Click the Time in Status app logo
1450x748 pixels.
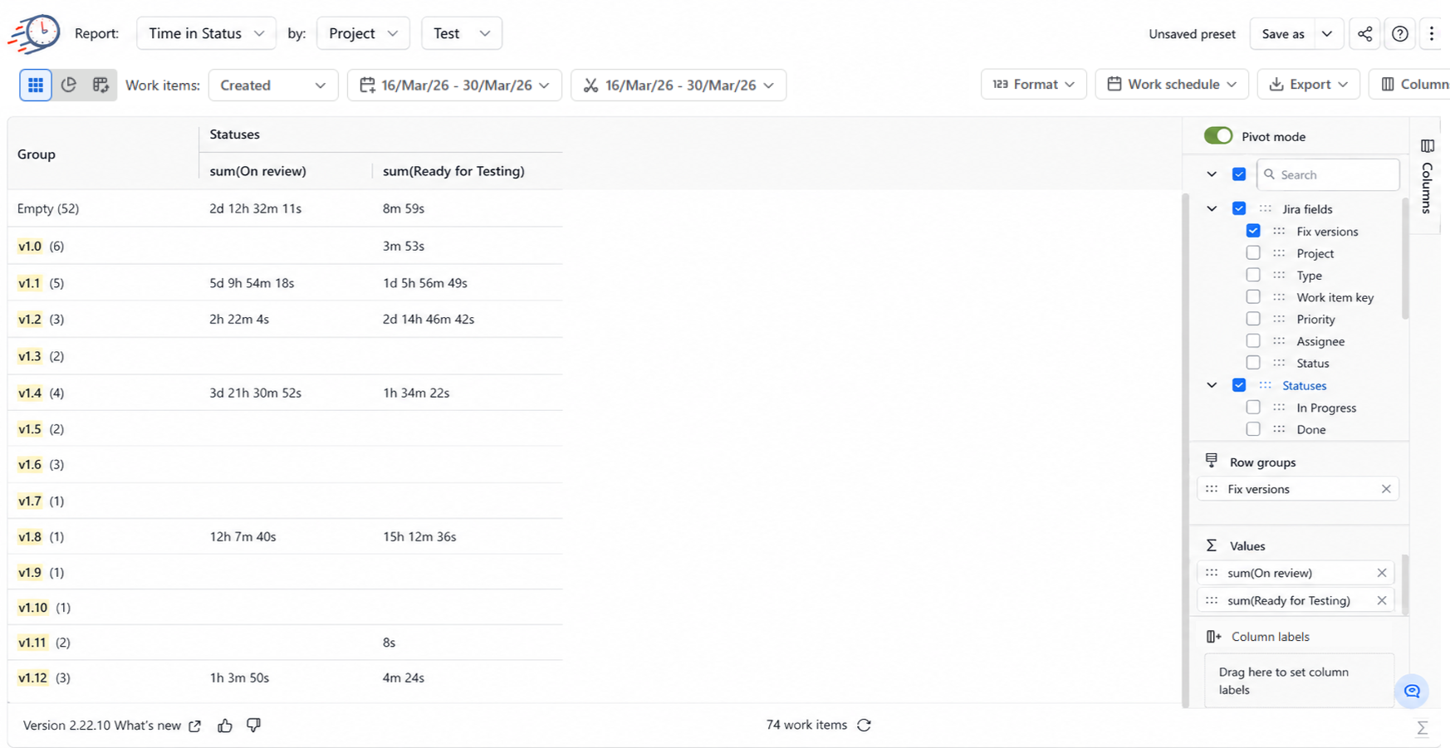[x=34, y=34]
